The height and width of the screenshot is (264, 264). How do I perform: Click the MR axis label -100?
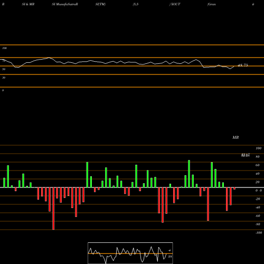pos(259,233)
